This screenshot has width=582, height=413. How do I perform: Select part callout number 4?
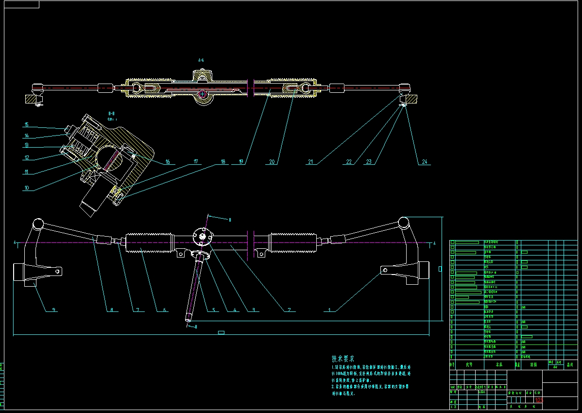click(234, 310)
